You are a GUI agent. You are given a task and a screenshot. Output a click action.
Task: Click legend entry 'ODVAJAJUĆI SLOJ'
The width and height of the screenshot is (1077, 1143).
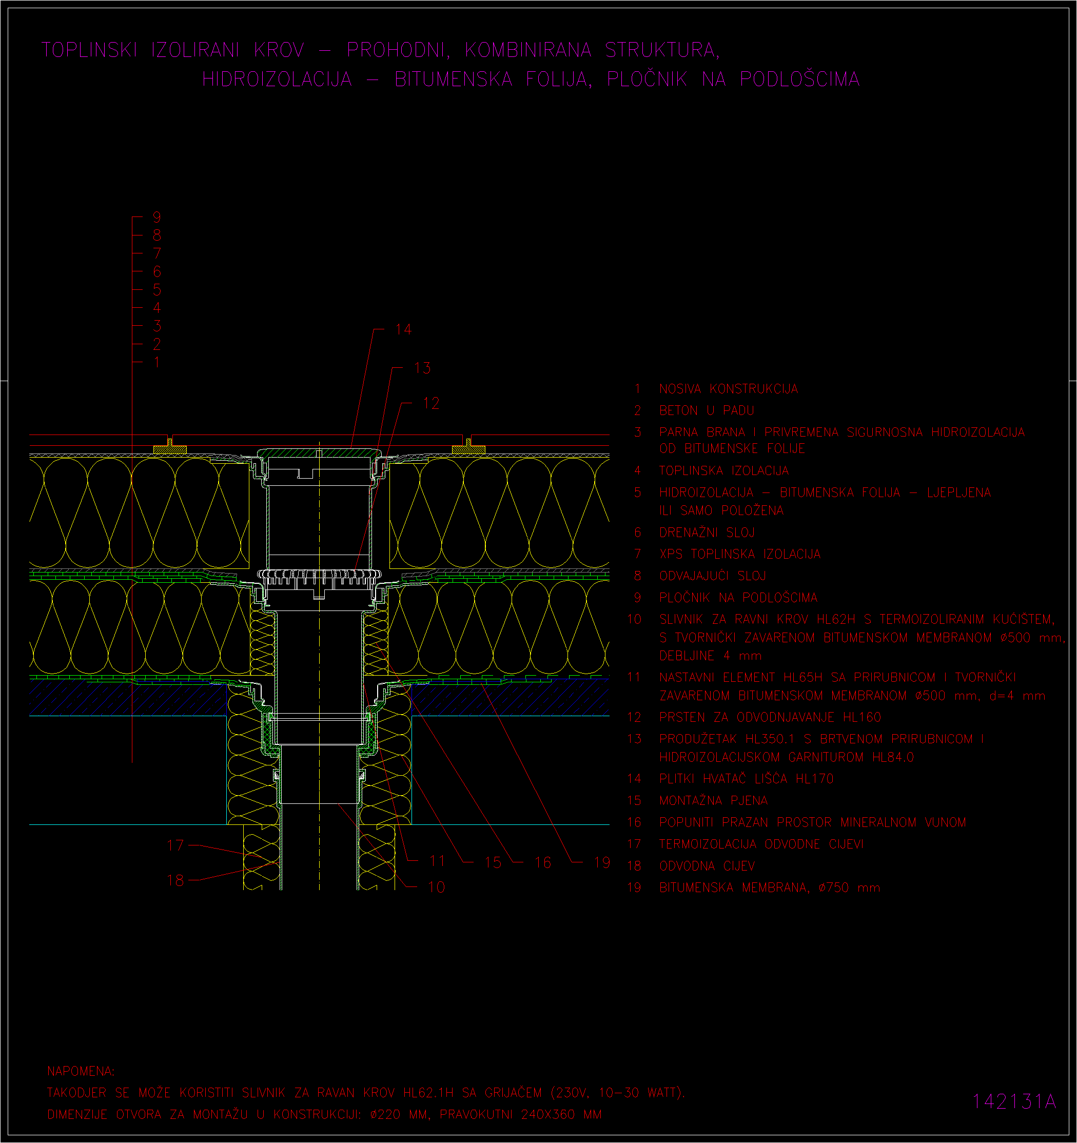pos(713,576)
